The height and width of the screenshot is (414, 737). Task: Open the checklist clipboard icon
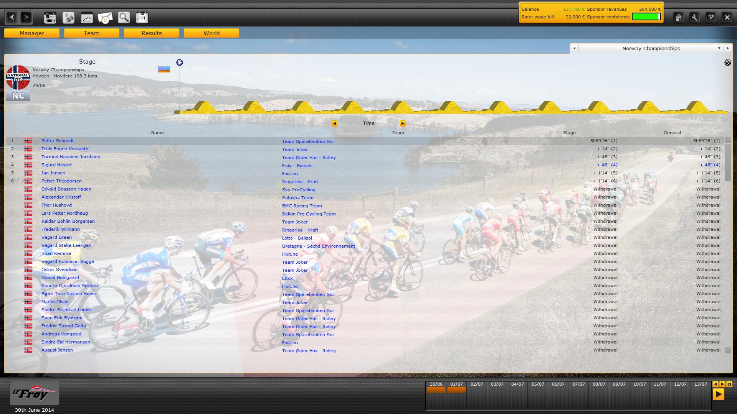click(x=142, y=18)
